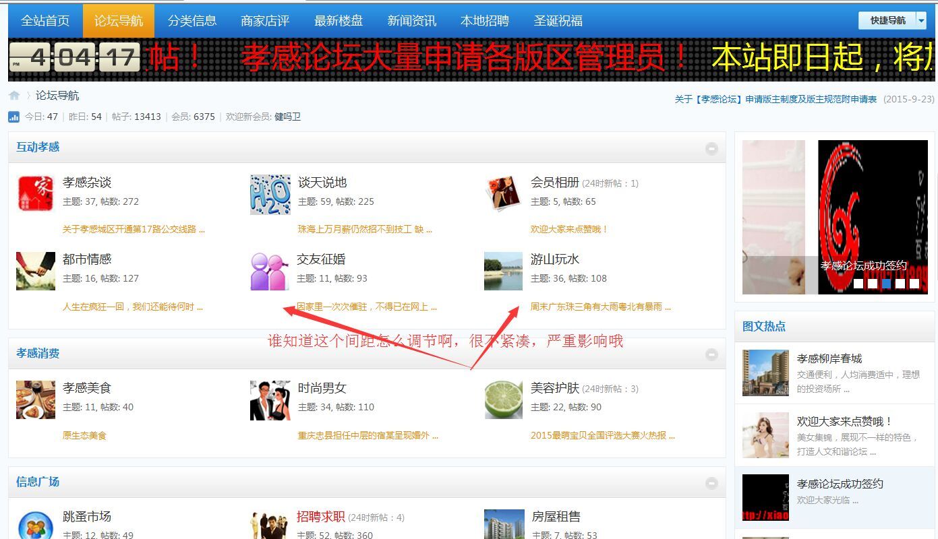The width and height of the screenshot is (938, 539).
Task: Open the 跳蚤市场 forum title link
Action: click(x=87, y=517)
